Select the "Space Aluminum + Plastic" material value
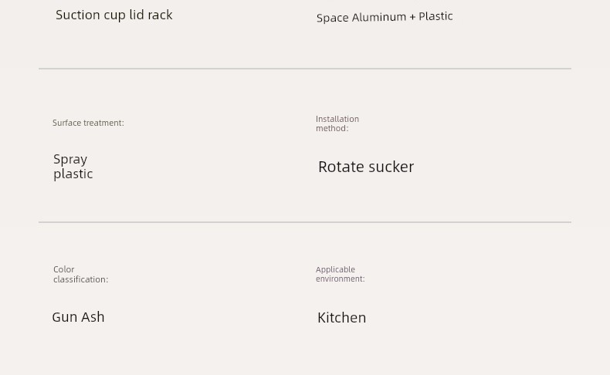Image resolution: width=610 pixels, height=375 pixels. (x=385, y=17)
